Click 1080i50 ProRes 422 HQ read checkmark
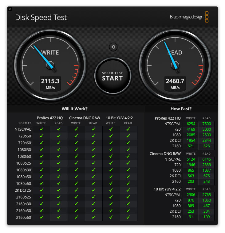The width and height of the screenshot is (225, 233). (x=59, y=149)
